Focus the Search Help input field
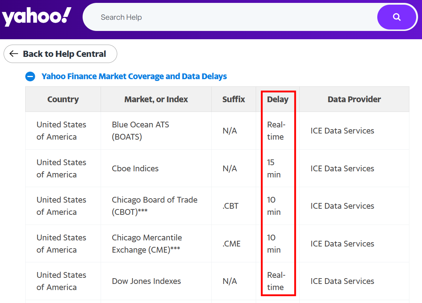The width and height of the screenshot is (422, 303). tap(230, 17)
